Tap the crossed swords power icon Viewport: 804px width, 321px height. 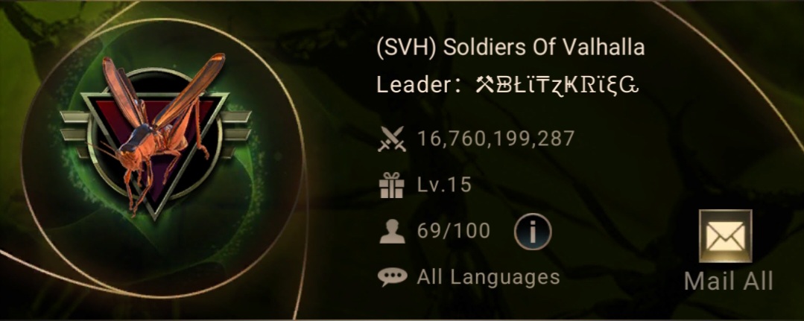pyautogui.click(x=392, y=139)
